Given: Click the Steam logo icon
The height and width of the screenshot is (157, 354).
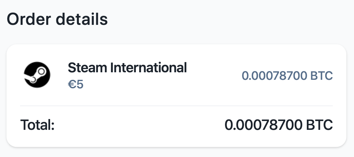Looking at the screenshot, I should [37, 75].
